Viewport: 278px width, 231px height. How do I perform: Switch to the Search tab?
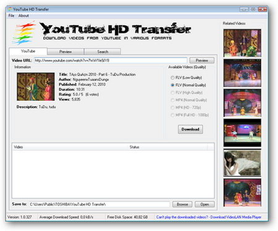(103, 52)
